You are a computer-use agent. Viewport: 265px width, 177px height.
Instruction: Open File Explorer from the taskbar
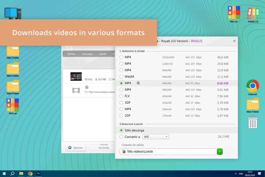click(x=21, y=174)
